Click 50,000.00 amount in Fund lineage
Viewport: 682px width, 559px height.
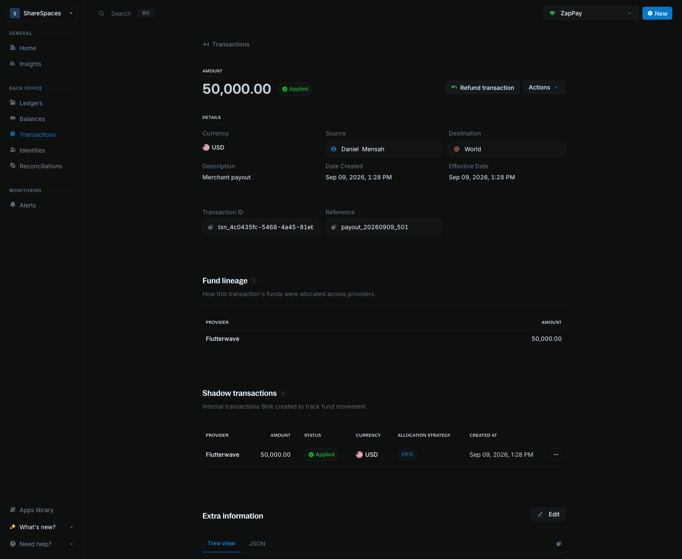click(547, 339)
